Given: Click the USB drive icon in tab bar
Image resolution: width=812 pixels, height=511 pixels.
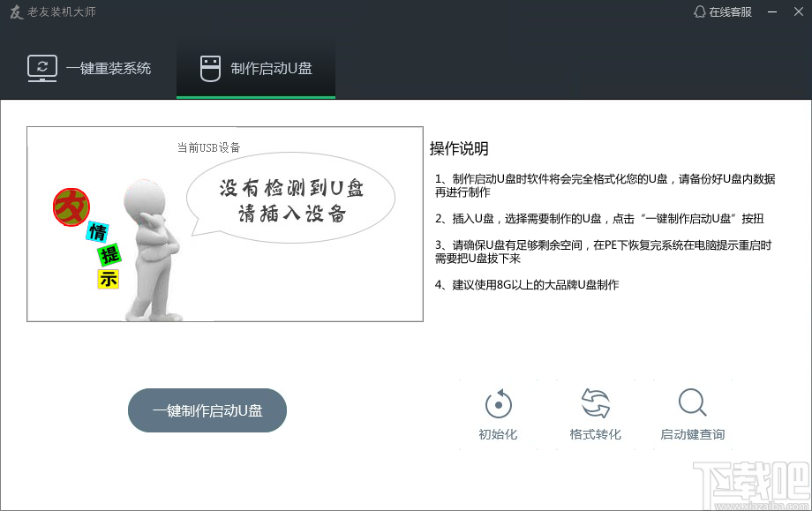Looking at the screenshot, I should click(x=210, y=69).
